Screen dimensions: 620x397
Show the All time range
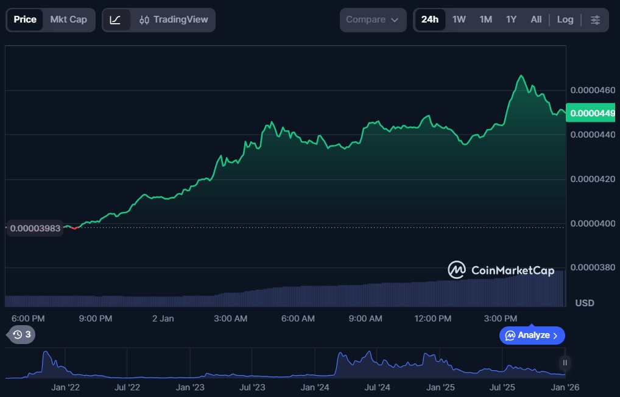click(x=536, y=19)
